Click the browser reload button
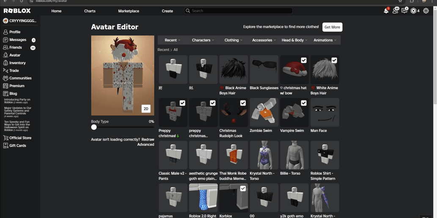The width and height of the screenshot is (437, 218). (22, 1)
